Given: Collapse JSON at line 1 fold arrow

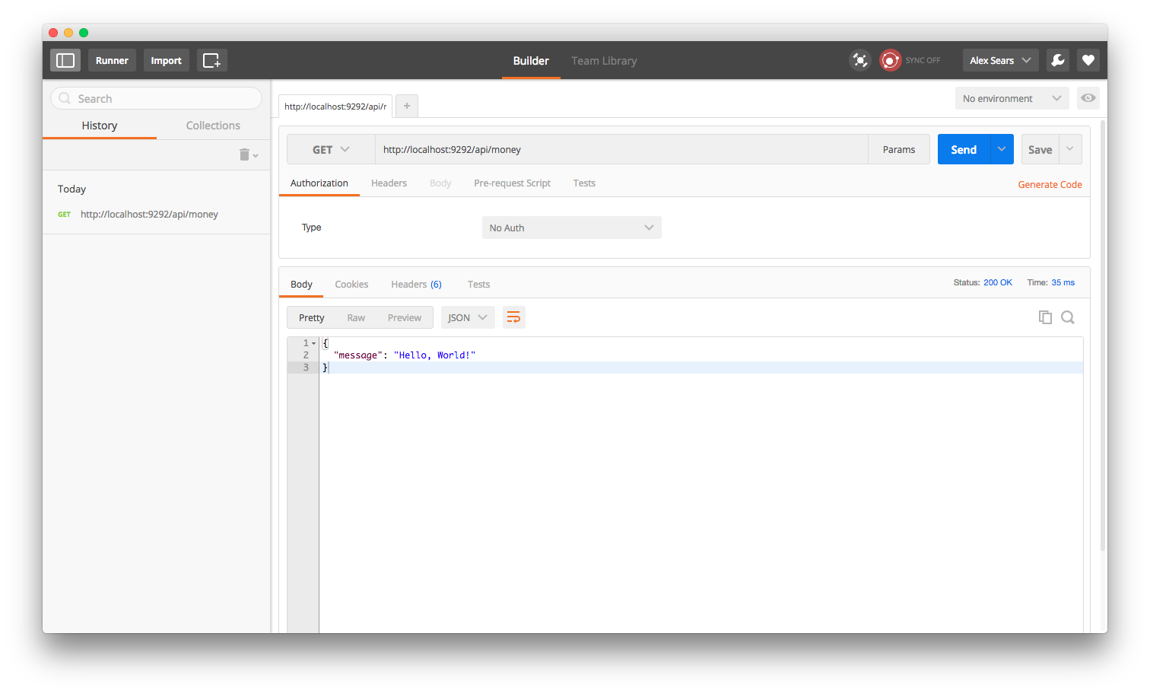Looking at the screenshot, I should click(x=313, y=343).
